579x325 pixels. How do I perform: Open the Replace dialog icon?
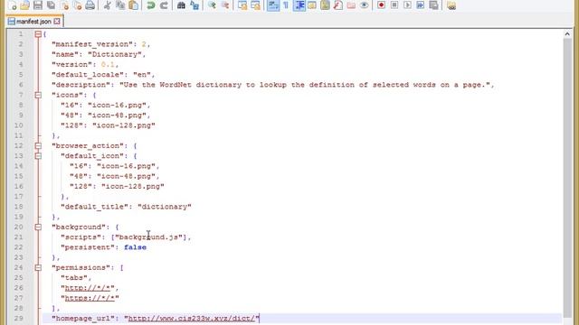point(195,5)
